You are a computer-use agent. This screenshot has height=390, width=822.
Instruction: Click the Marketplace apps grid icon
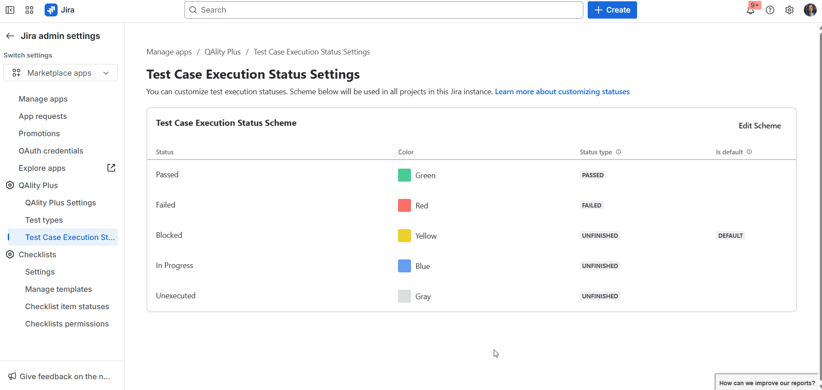click(x=16, y=73)
